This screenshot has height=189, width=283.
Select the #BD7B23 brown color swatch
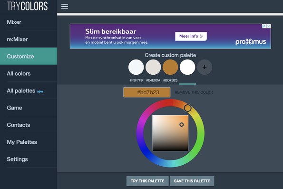click(170, 67)
